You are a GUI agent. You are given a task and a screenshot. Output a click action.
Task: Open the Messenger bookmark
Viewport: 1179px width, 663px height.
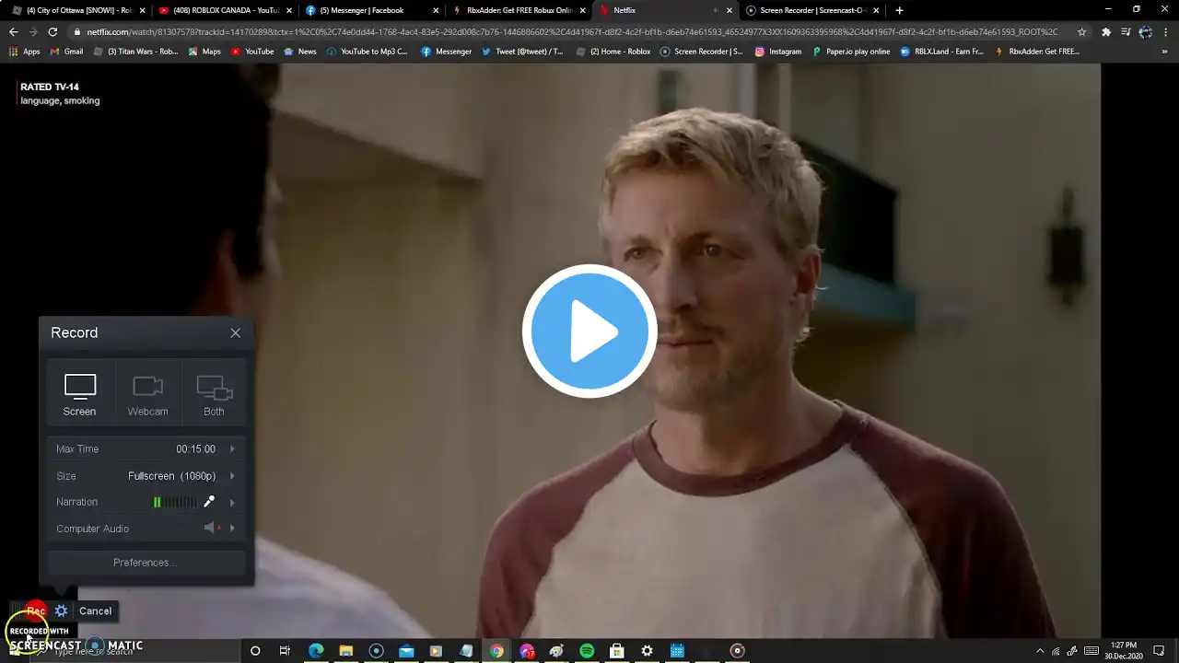pyautogui.click(x=447, y=52)
